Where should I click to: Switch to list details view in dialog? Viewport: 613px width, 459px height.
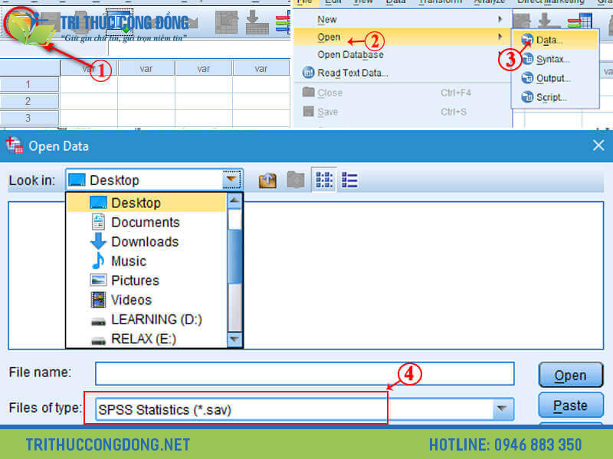click(x=349, y=181)
